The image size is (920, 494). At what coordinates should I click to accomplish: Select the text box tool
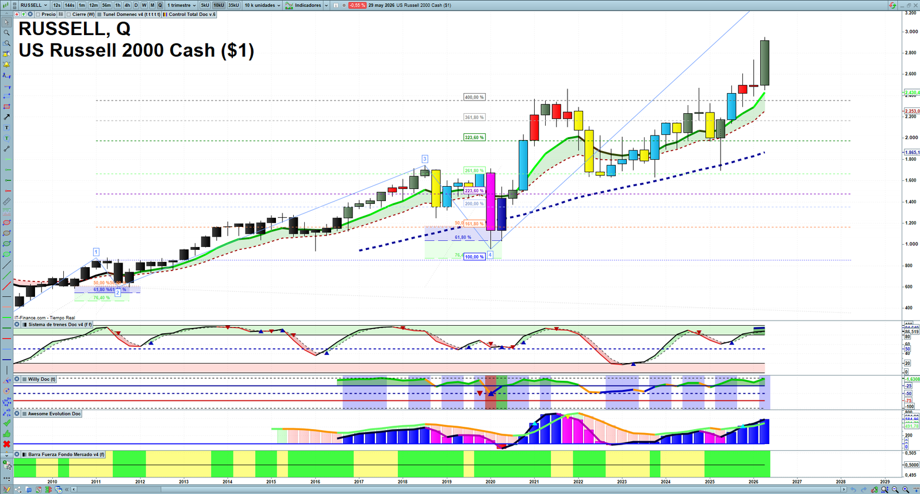7,128
